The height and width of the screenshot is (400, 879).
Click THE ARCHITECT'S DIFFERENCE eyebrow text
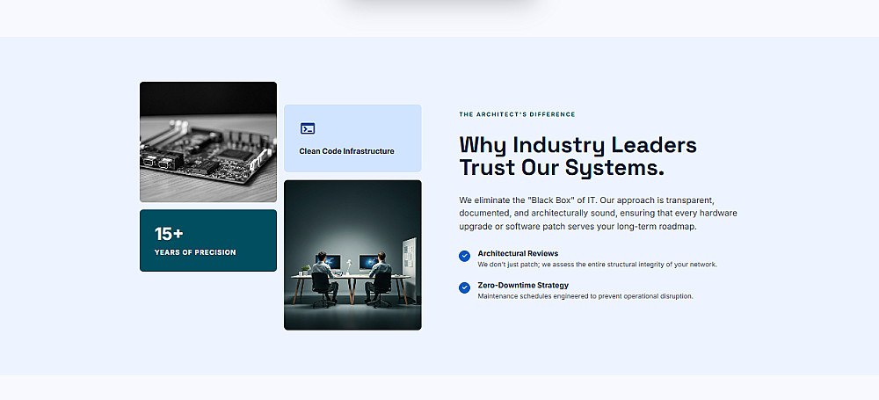pos(517,114)
